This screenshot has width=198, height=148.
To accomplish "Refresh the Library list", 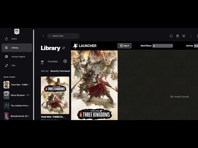I will pos(64,48).
